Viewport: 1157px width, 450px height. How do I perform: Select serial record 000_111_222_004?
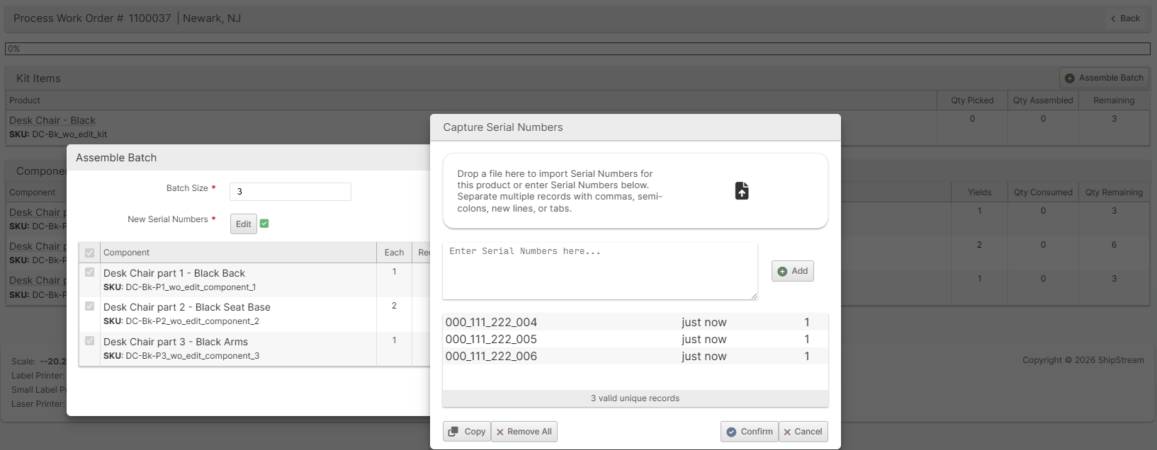click(x=491, y=323)
